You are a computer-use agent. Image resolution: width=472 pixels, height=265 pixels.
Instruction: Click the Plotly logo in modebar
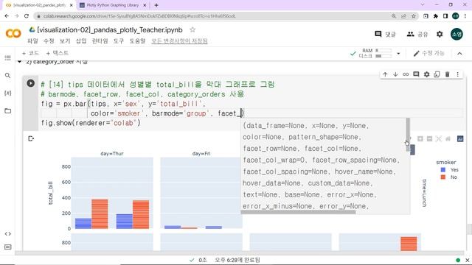click(460, 138)
